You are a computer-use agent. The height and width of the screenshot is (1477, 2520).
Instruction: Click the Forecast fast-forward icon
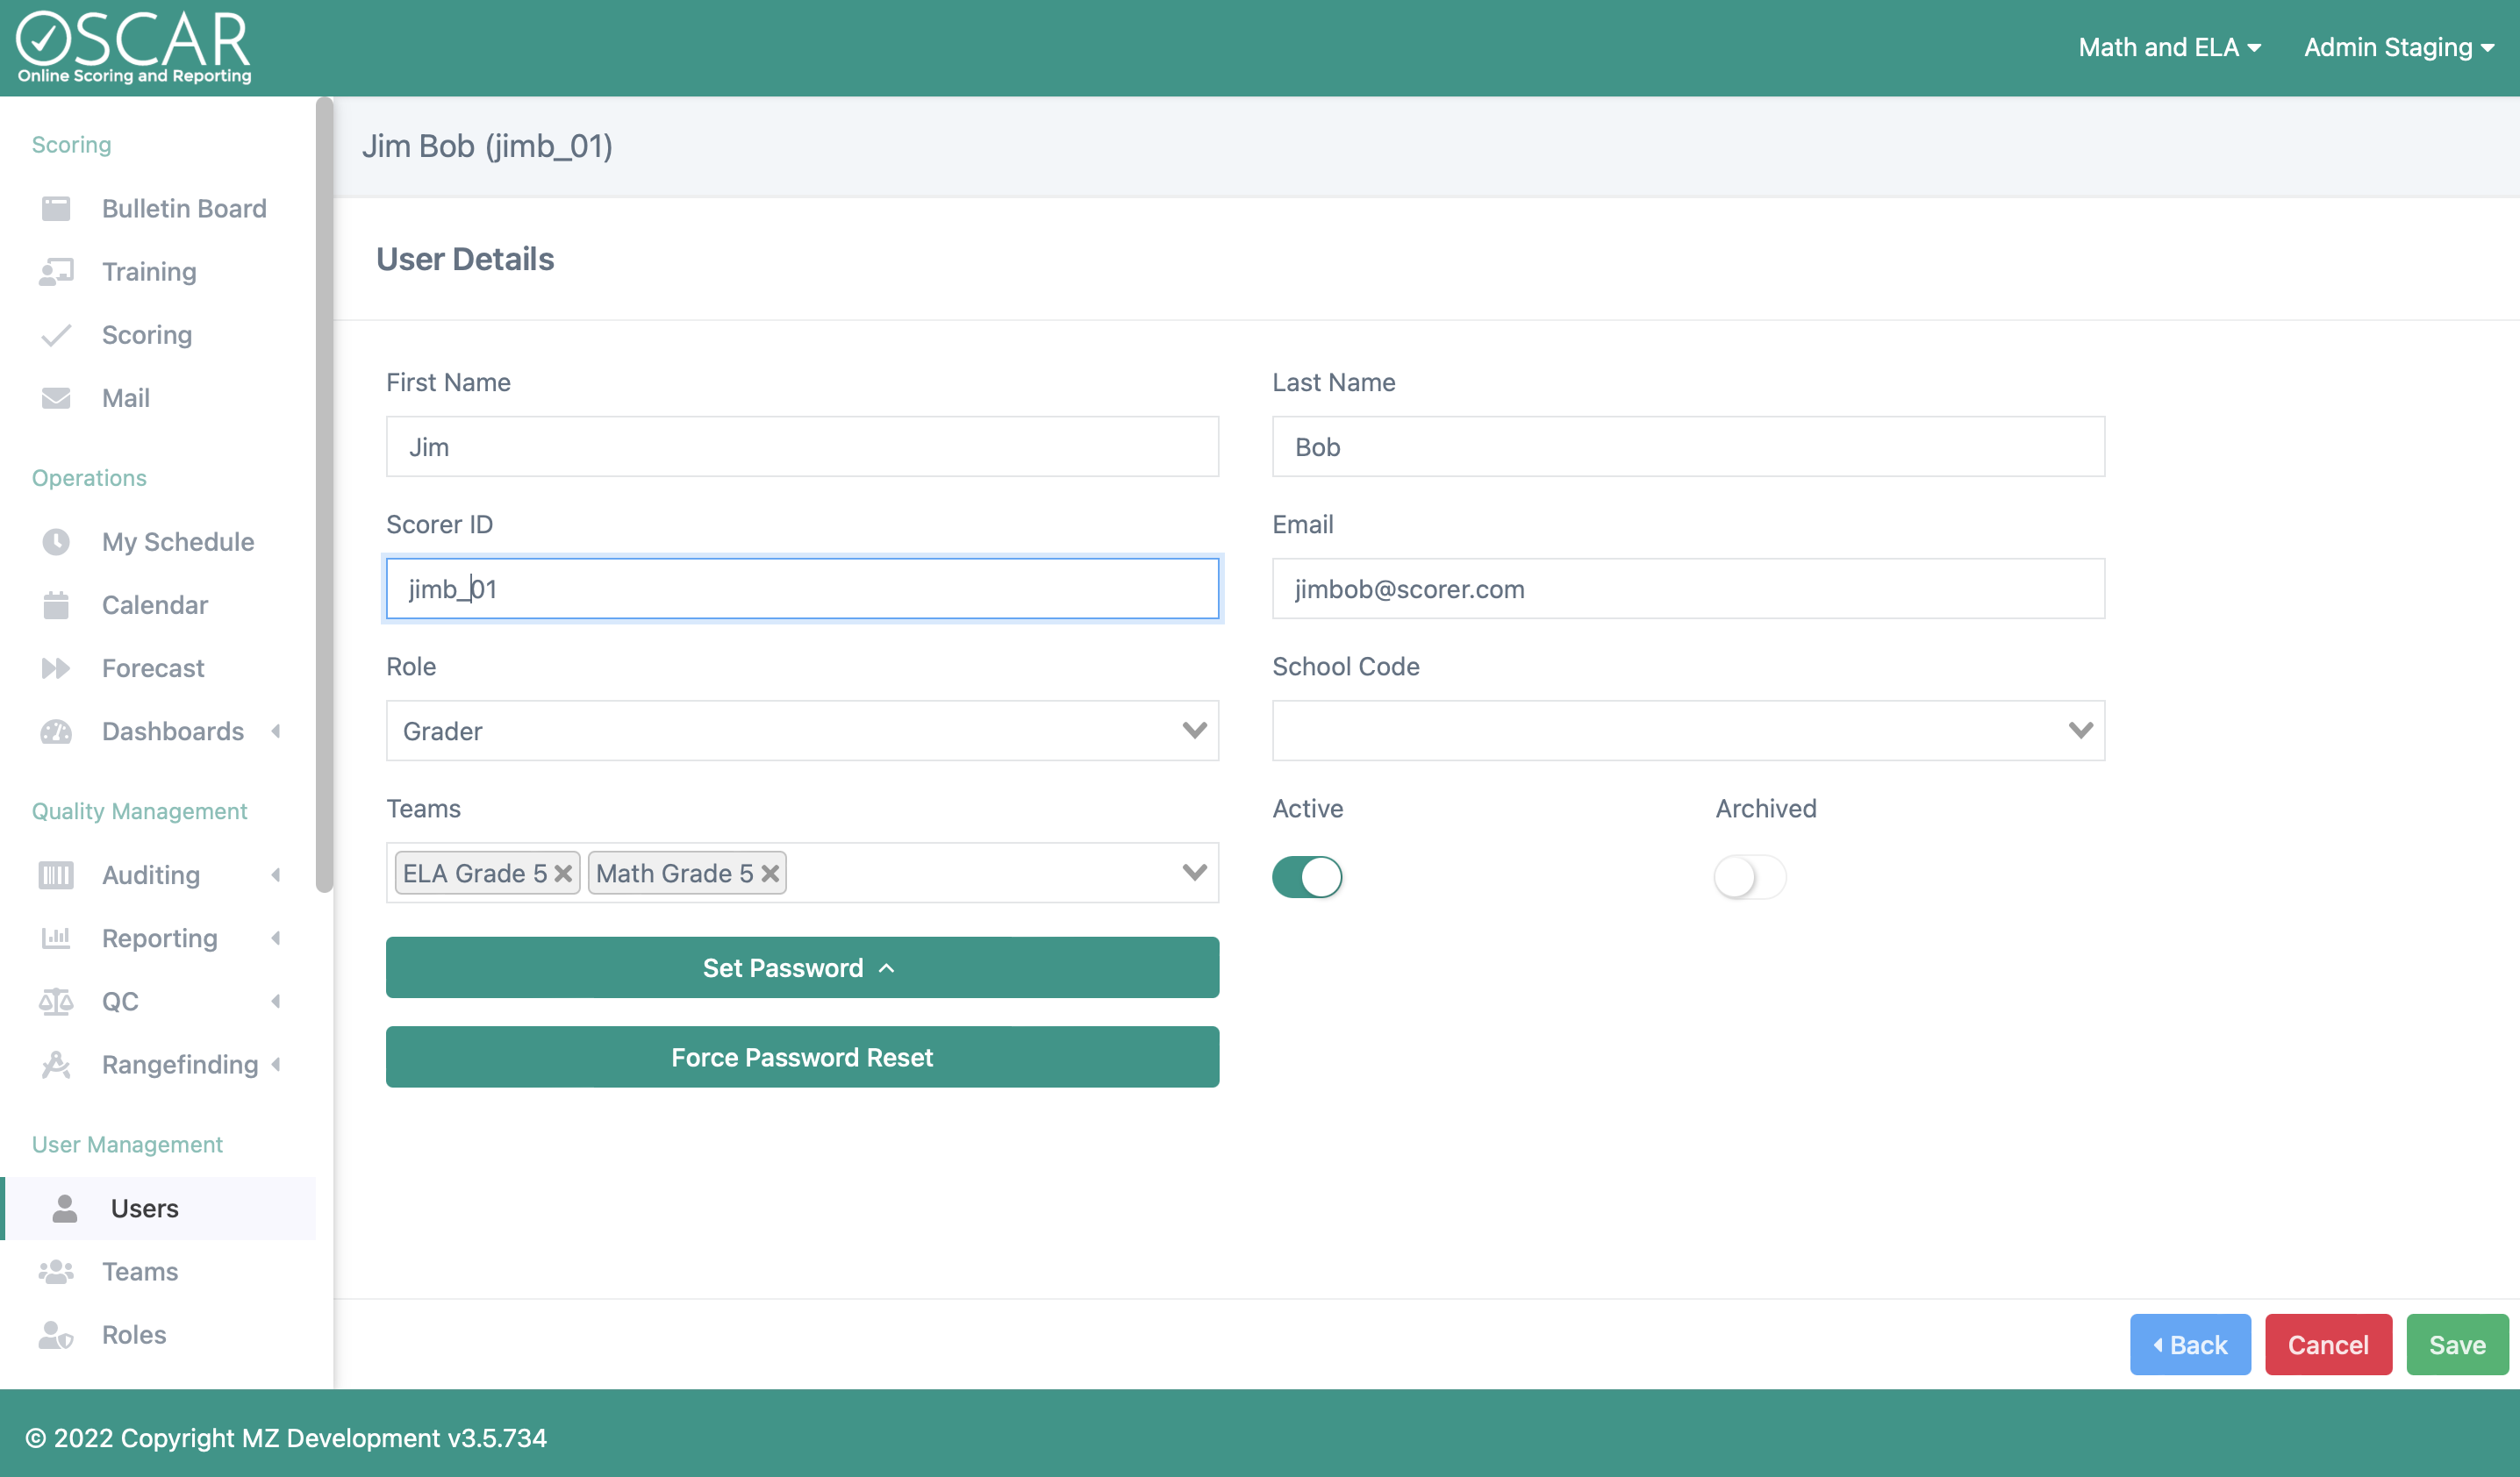pos(56,667)
